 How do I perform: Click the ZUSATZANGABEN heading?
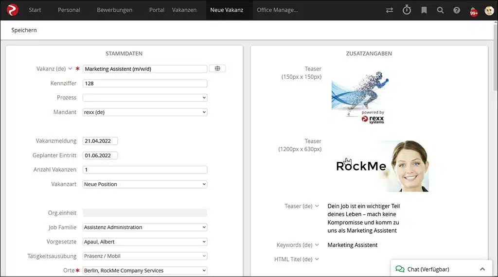click(x=369, y=53)
